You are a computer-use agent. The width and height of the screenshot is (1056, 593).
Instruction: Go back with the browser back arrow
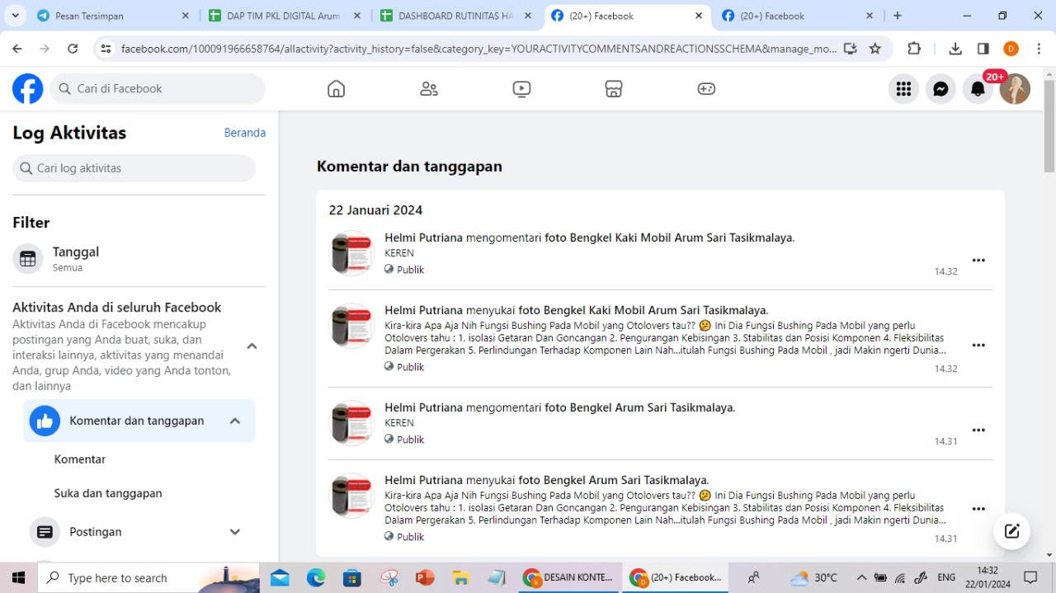tap(17, 49)
